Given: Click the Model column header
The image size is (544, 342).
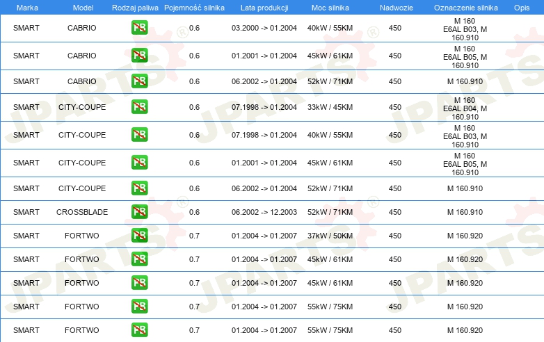Looking at the screenshot, I should (83, 8).
